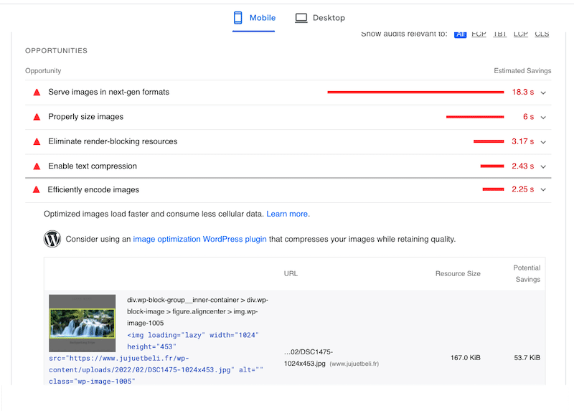Open the DSC1475-1024x453.jpg URL link
Viewport: 574px width, 411px height.
pyautogui.click(x=309, y=358)
